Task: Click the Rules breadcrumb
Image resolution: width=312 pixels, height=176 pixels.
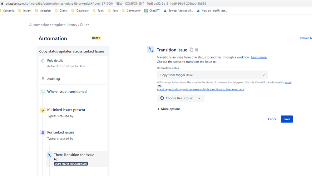Action: (85, 25)
